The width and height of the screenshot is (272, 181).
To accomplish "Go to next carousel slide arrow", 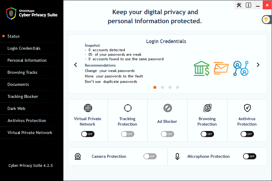I will click(x=258, y=65).
